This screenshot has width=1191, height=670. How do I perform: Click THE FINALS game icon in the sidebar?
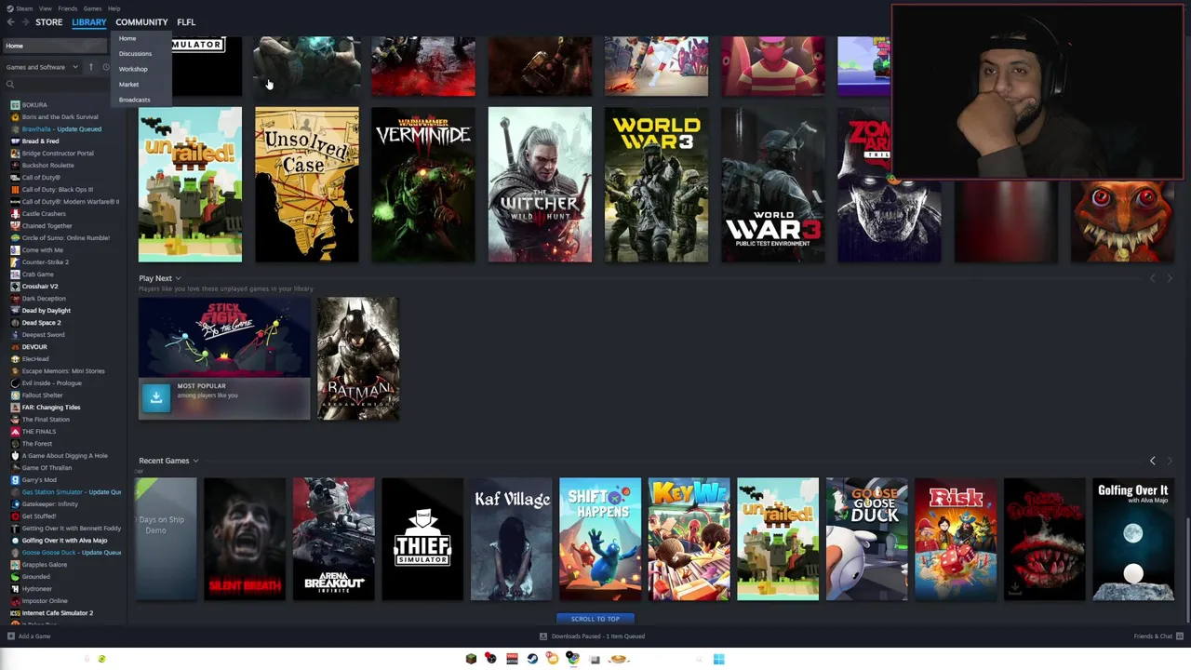(x=15, y=432)
